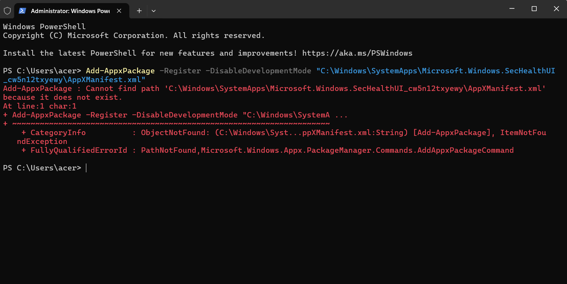567x284 pixels.
Task: Click the '_cw5n12txyewy\AppXManifest.xml"' wrapped path line
Action: (74, 79)
